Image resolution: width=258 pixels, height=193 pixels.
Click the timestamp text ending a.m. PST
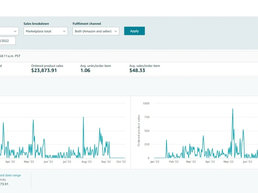pos(10,56)
